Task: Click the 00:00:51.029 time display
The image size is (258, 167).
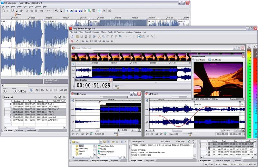Action: point(94,85)
